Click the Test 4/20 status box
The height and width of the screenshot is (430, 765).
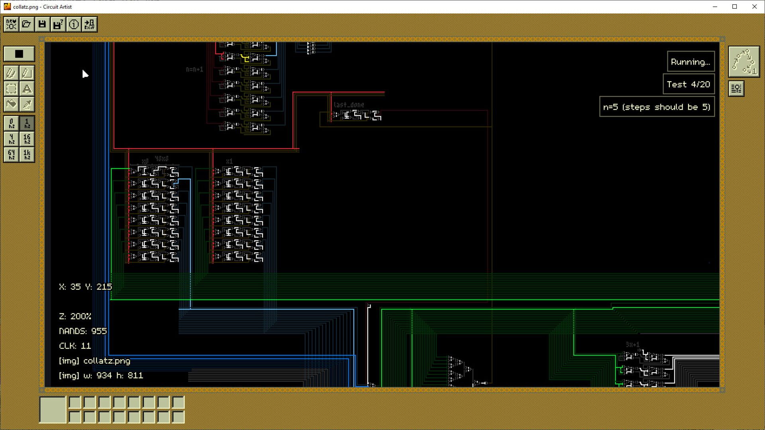click(x=688, y=84)
